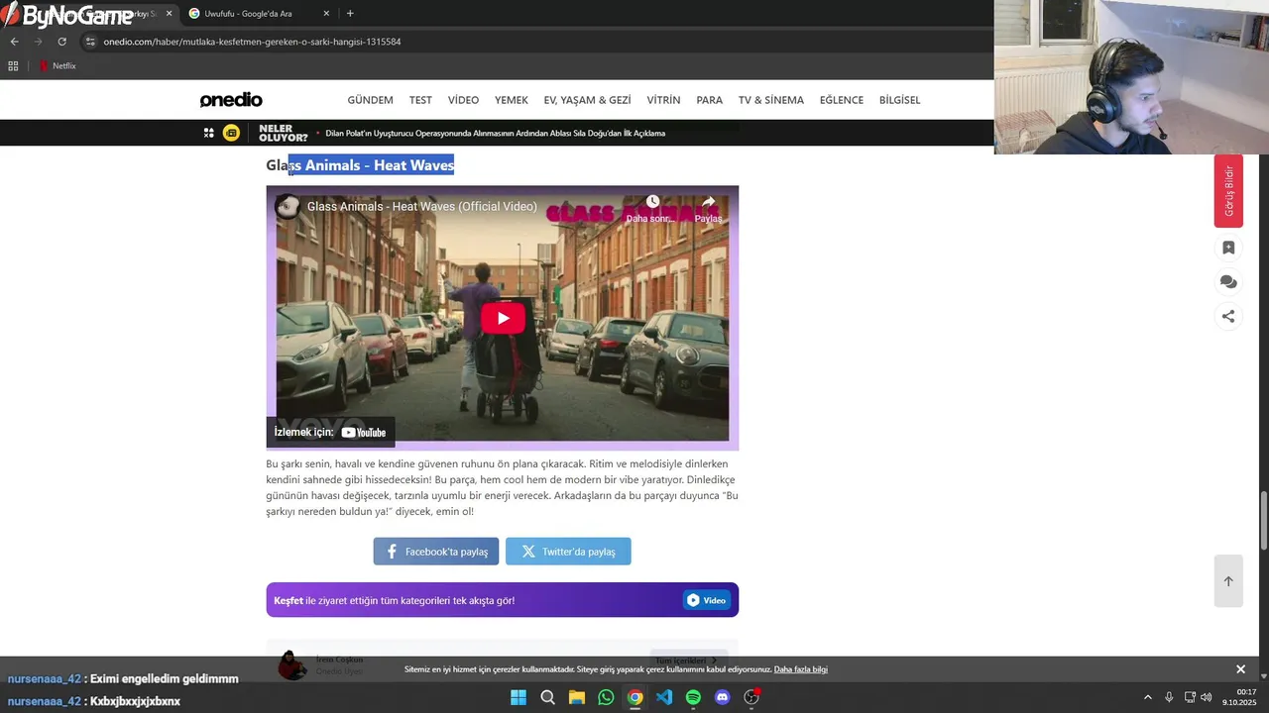Dismiss the cookie notice with X
The image size is (1269, 713).
coord(1240,669)
